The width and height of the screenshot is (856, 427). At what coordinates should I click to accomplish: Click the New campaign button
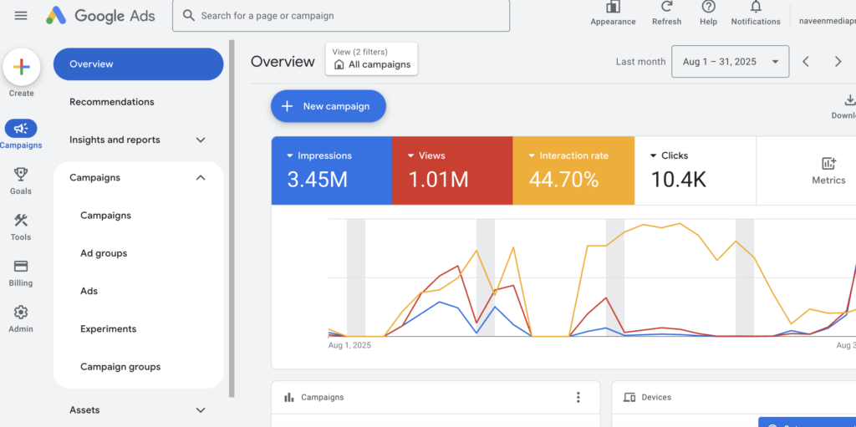point(328,106)
